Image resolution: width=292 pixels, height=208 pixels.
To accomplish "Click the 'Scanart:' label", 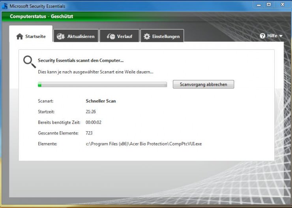I will (46, 101).
